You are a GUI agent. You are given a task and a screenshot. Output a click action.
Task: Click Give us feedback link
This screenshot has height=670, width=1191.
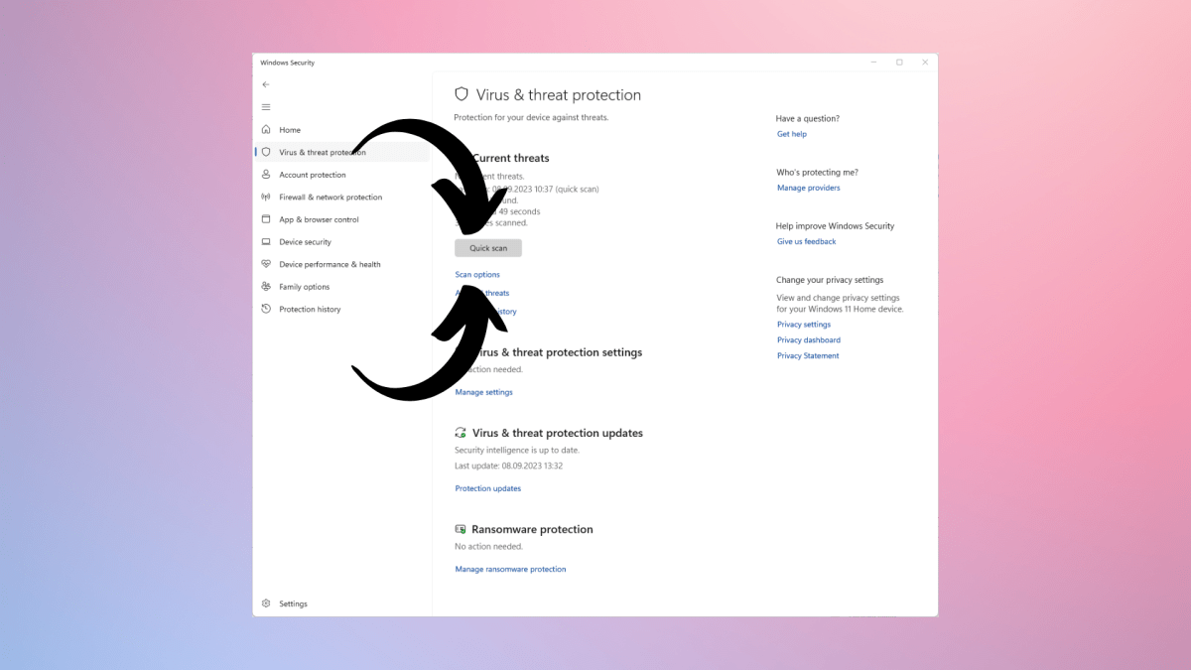[x=807, y=241]
